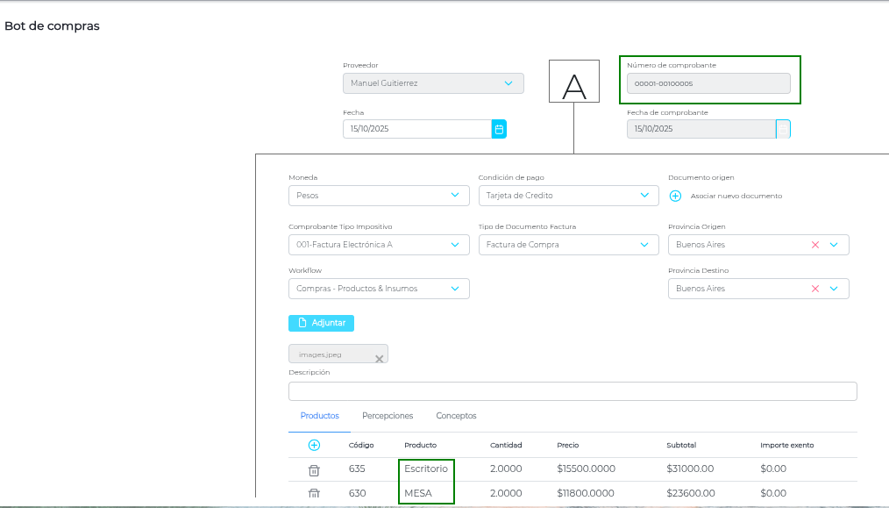889x508 pixels.
Task: Click the $11800.0000 price cell
Action: coord(585,493)
